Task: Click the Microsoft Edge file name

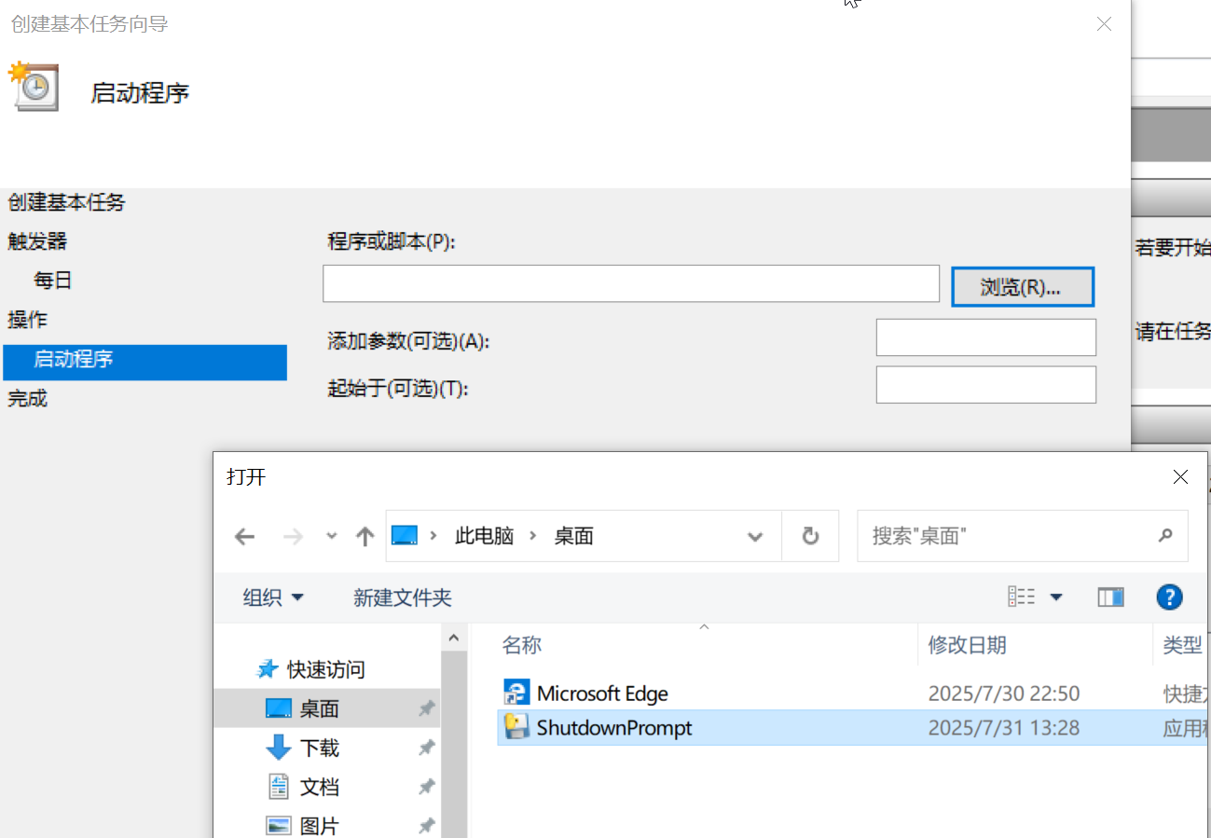Action: (x=602, y=694)
